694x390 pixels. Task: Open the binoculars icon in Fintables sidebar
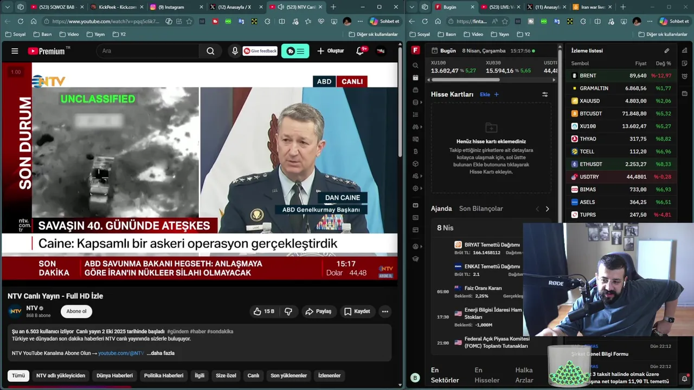tap(415, 127)
